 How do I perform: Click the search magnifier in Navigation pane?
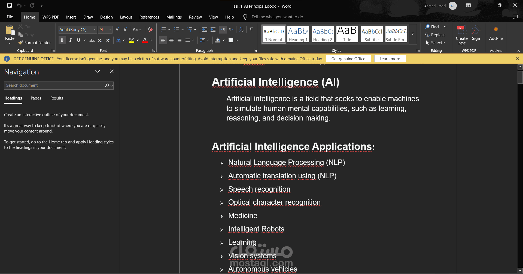pyautogui.click(x=107, y=85)
